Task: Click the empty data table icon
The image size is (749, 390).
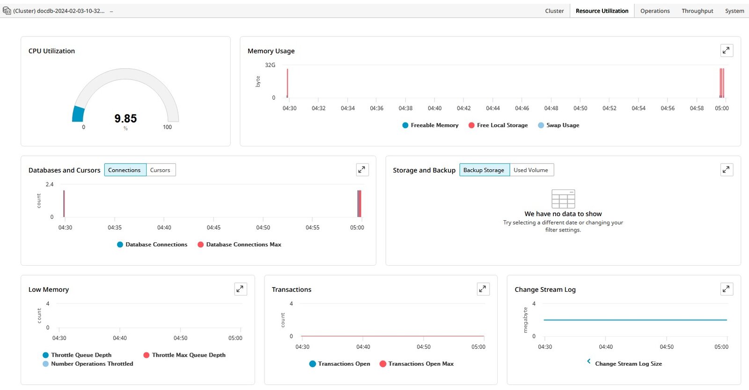Action: coord(563,199)
